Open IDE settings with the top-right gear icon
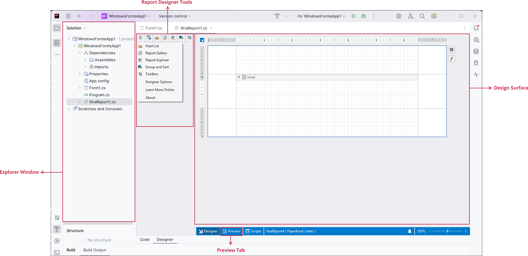This screenshot has width=528, height=256. (x=434, y=16)
